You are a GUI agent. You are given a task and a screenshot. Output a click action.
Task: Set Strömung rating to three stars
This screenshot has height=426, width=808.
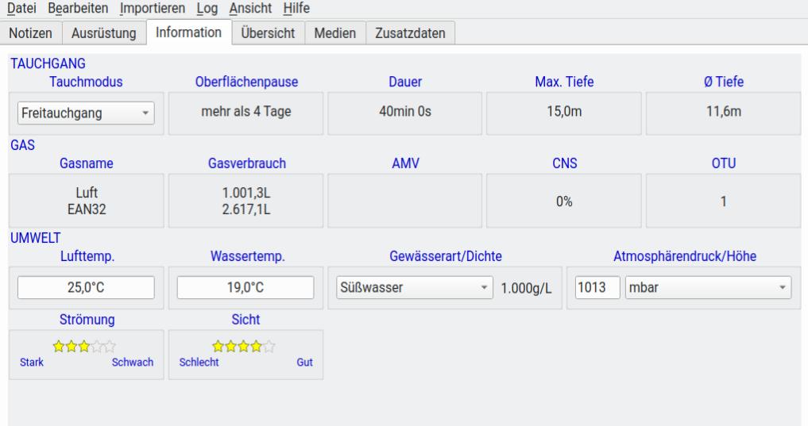coord(84,346)
